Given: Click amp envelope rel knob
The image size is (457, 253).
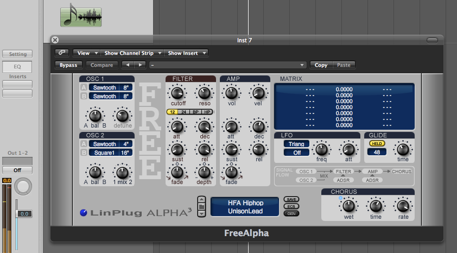Looking at the screenshot, I should coord(258,149).
